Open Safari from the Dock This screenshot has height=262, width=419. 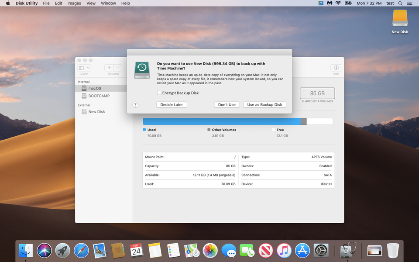pyautogui.click(x=82, y=250)
